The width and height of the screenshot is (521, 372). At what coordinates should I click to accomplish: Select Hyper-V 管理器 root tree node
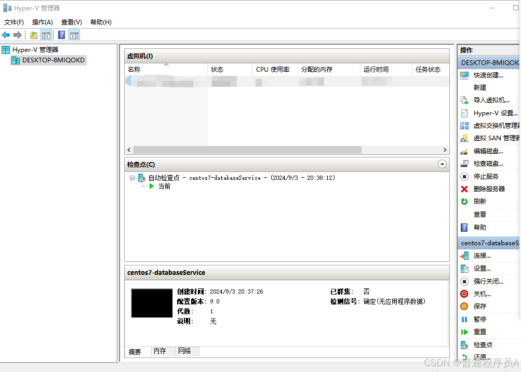(x=35, y=50)
